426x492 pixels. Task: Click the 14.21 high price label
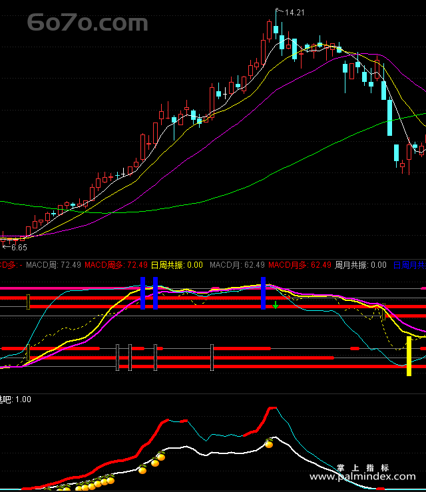click(295, 13)
